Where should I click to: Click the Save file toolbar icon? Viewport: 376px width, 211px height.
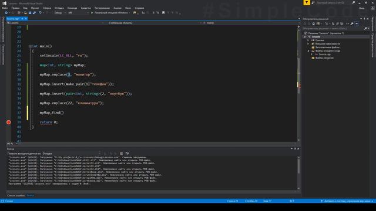(30, 13)
